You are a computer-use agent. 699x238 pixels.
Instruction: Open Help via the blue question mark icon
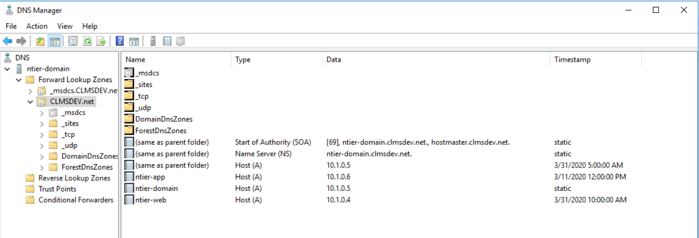tap(120, 42)
